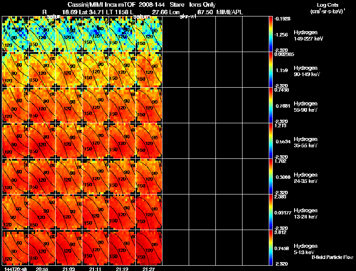Click the '1.213' color scale value
The image size is (356, 271).
(280, 125)
